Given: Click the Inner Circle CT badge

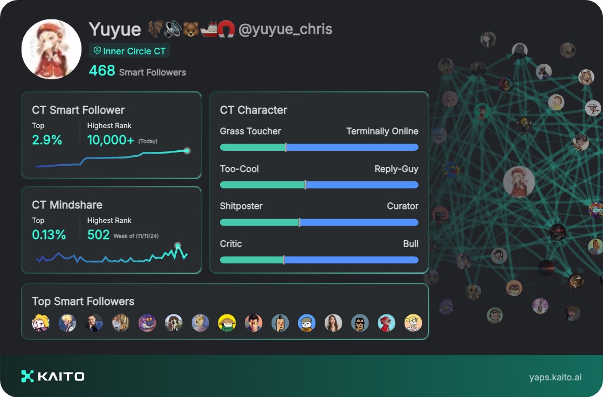Looking at the screenshot, I should (130, 51).
